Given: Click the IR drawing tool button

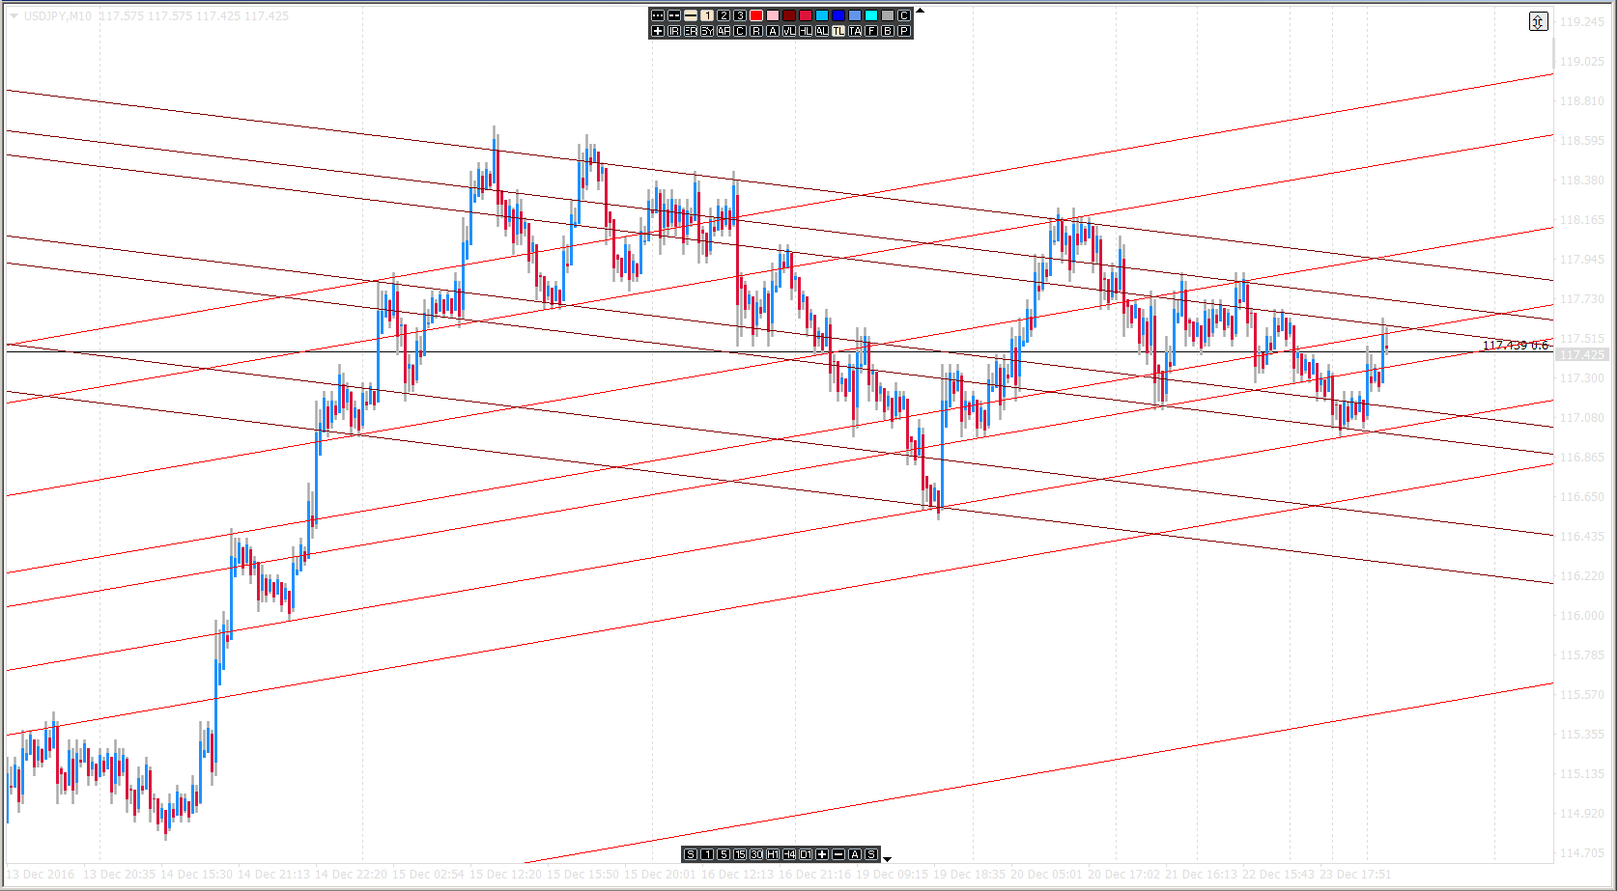Looking at the screenshot, I should (674, 31).
